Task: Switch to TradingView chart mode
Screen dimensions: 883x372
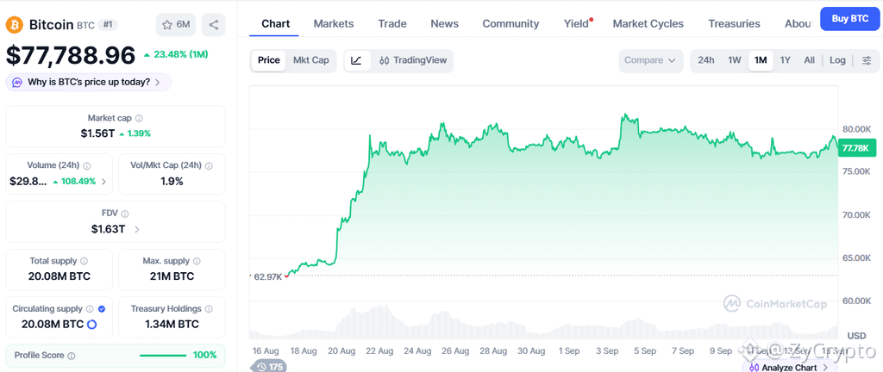Action: [413, 60]
